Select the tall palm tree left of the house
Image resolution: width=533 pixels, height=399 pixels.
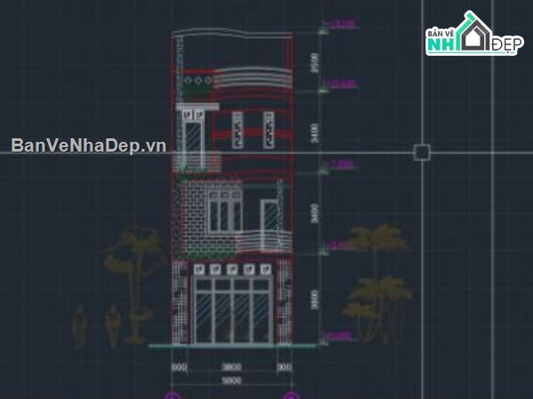tap(135, 284)
